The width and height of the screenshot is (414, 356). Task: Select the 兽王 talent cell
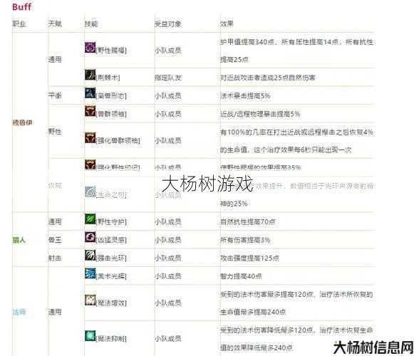coord(55,240)
